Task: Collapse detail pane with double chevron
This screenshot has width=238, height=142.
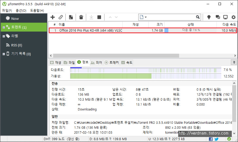Action: [234, 62]
